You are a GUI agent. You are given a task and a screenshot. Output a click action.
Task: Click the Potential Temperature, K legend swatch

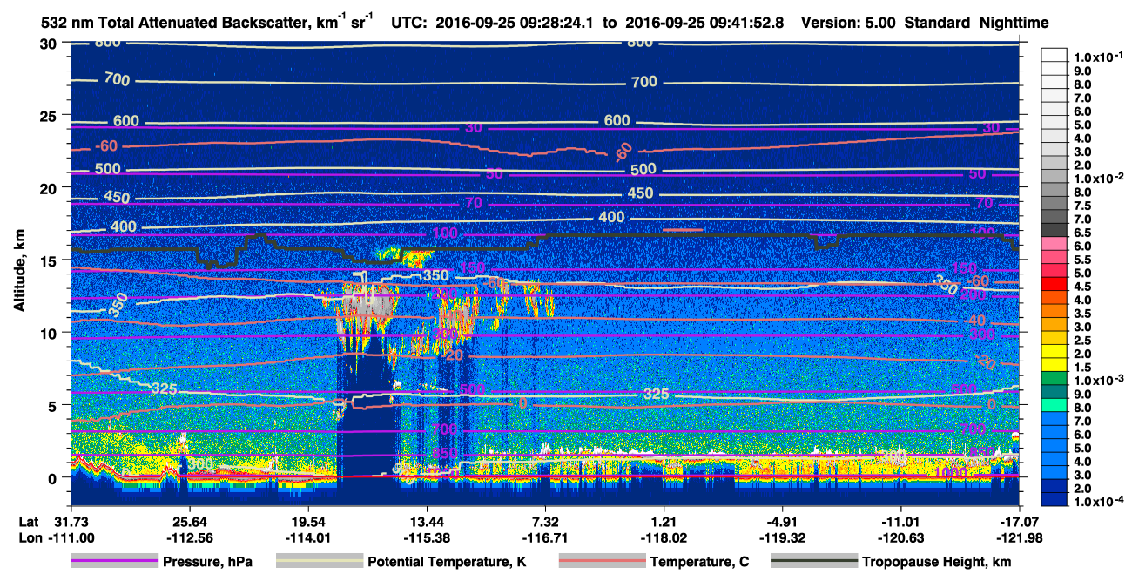click(x=319, y=562)
